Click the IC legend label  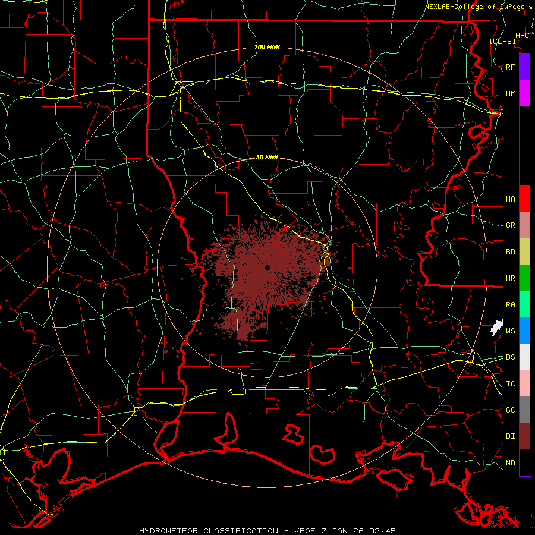tap(511, 384)
